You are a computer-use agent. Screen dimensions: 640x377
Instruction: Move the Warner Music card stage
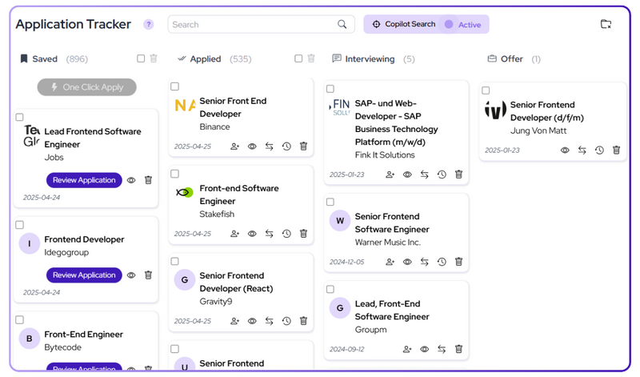[425, 262]
